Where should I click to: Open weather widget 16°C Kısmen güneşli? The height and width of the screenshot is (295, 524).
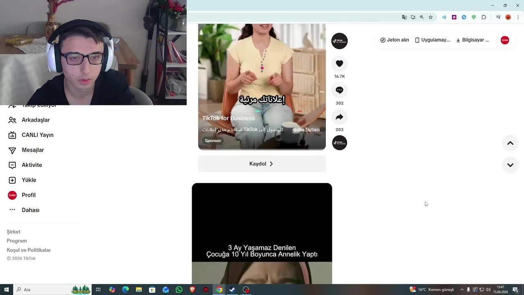(432, 290)
